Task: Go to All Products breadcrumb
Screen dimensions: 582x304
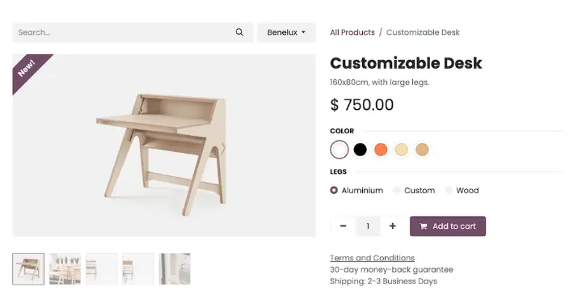Action: click(352, 32)
